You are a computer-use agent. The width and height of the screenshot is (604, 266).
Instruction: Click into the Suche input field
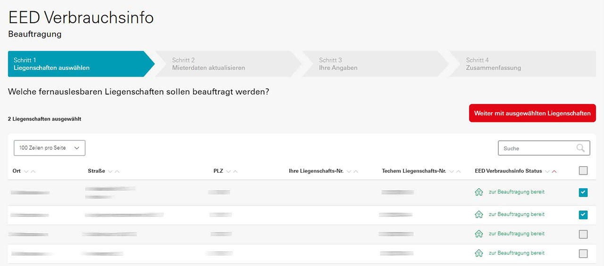pos(537,148)
